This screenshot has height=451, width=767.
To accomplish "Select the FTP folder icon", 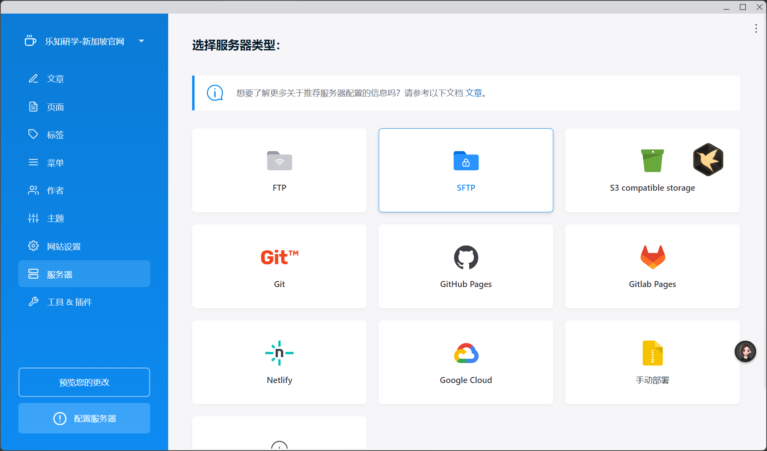I will 279,161.
